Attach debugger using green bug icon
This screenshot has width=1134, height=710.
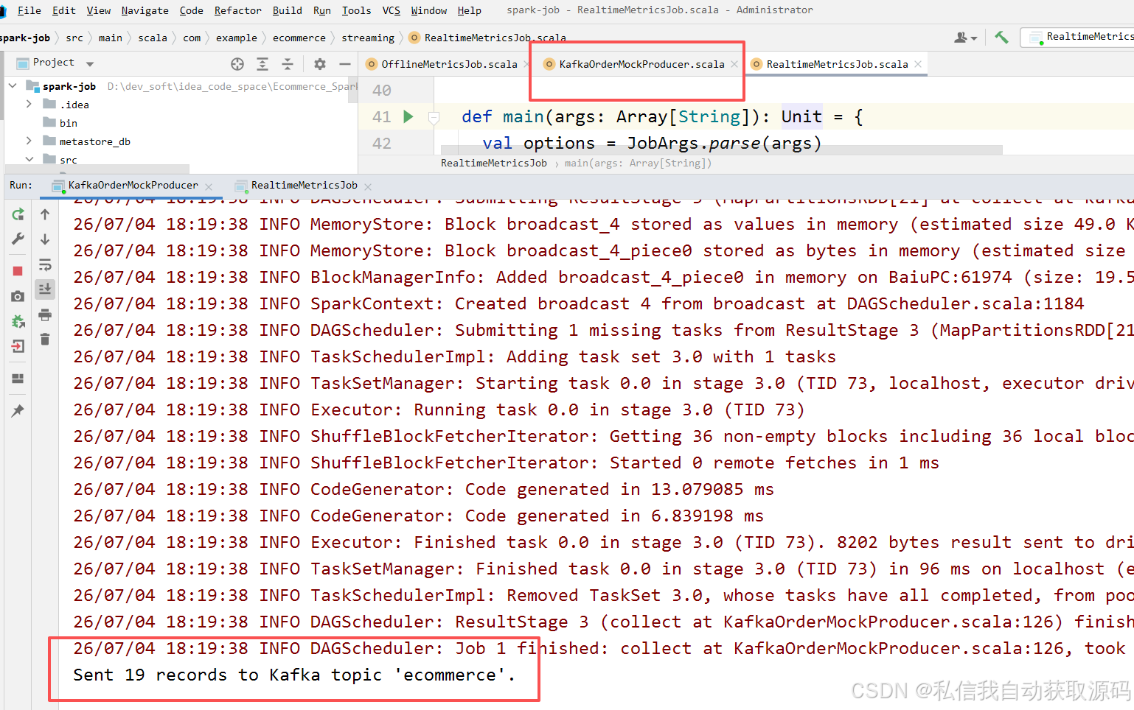tap(18, 321)
